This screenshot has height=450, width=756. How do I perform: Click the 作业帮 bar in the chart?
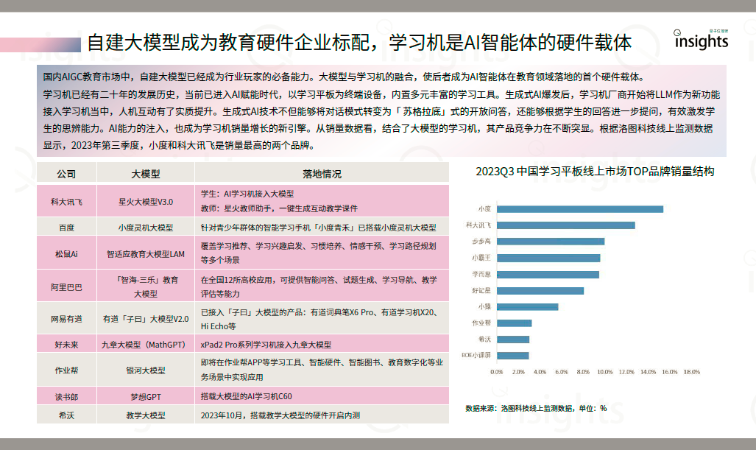(x=515, y=323)
